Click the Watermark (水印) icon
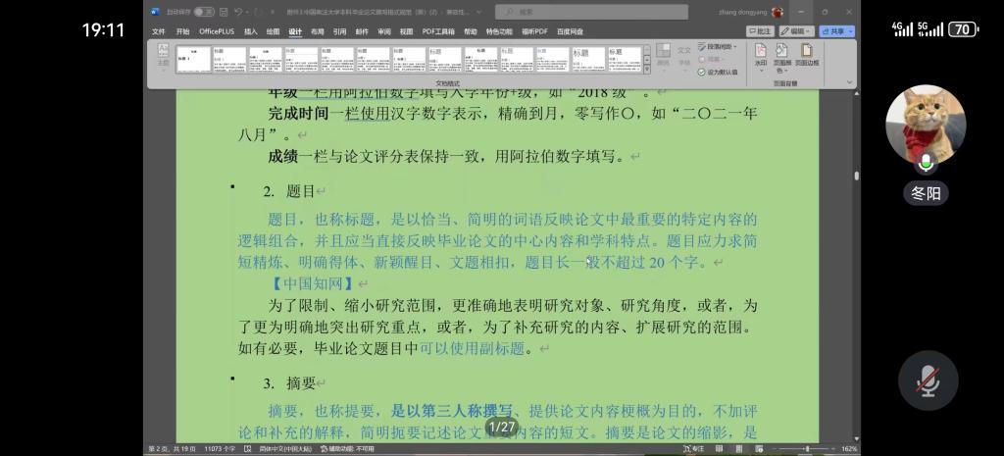Image resolution: width=1004 pixels, height=456 pixels. coord(760,53)
